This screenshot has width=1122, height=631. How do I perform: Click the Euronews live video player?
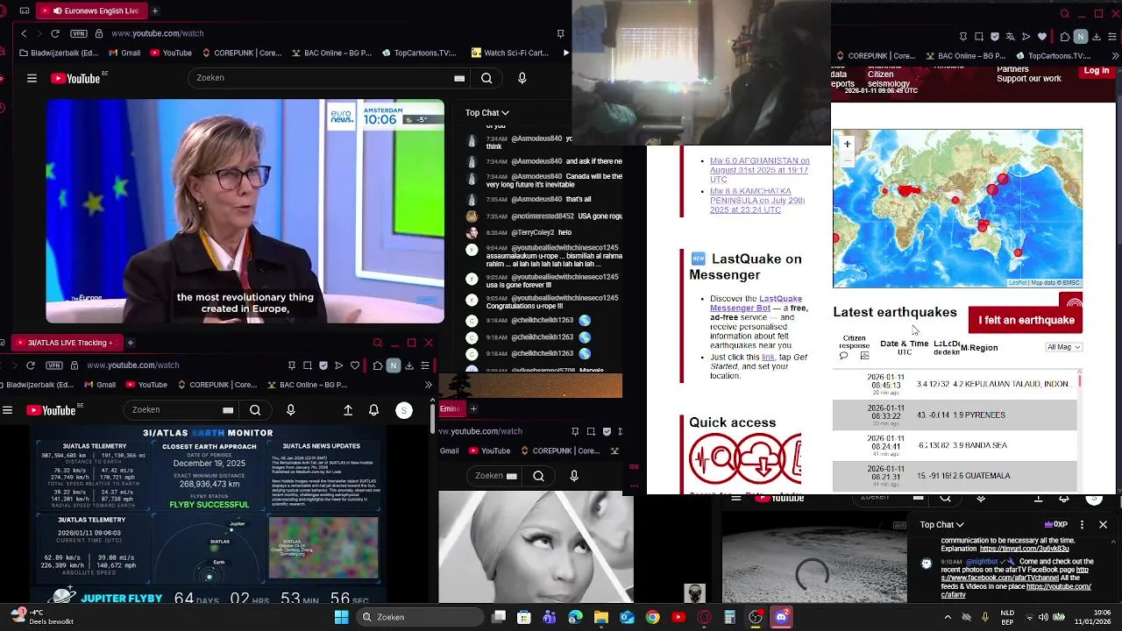(x=245, y=211)
